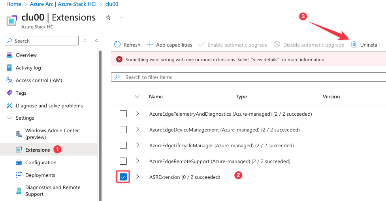Click the magnifier icon in filter box
Viewport: 386px width, 201px height.
click(x=117, y=77)
